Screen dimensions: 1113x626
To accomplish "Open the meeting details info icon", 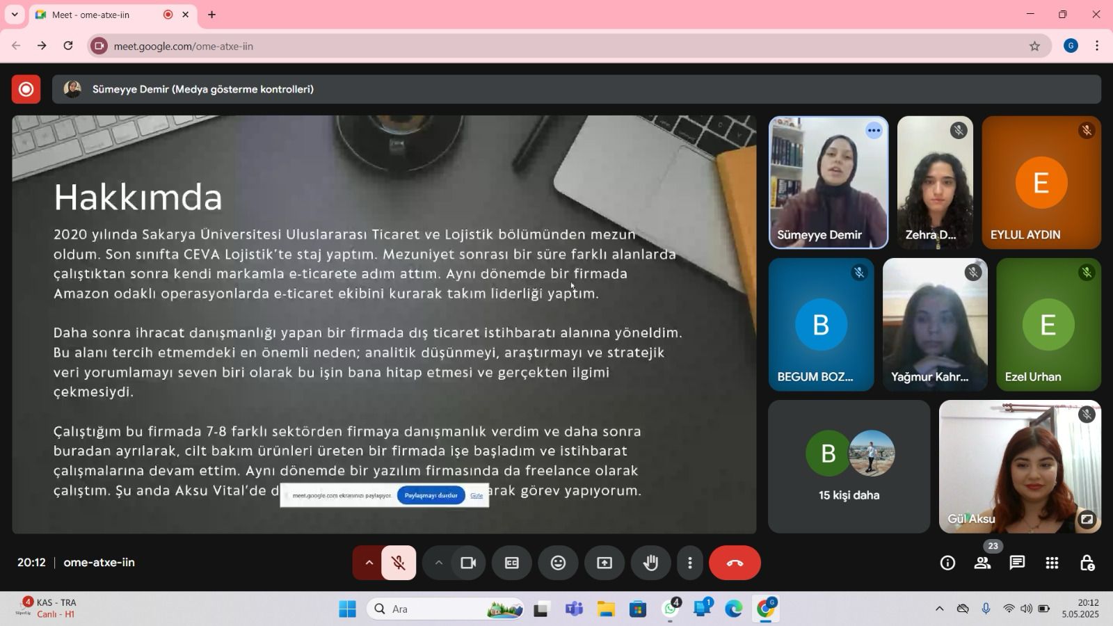I will (947, 563).
